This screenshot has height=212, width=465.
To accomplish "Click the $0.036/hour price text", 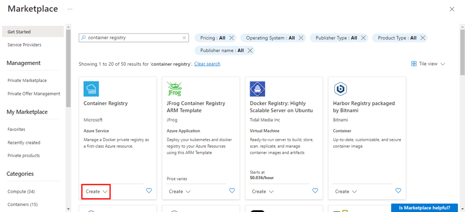I will 261,177.
